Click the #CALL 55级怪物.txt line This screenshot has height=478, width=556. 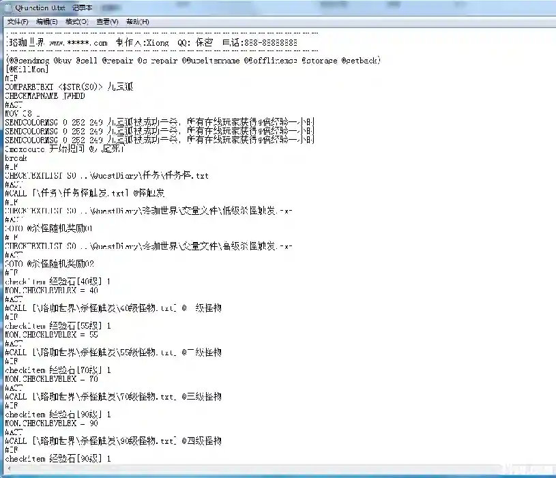click(113, 353)
